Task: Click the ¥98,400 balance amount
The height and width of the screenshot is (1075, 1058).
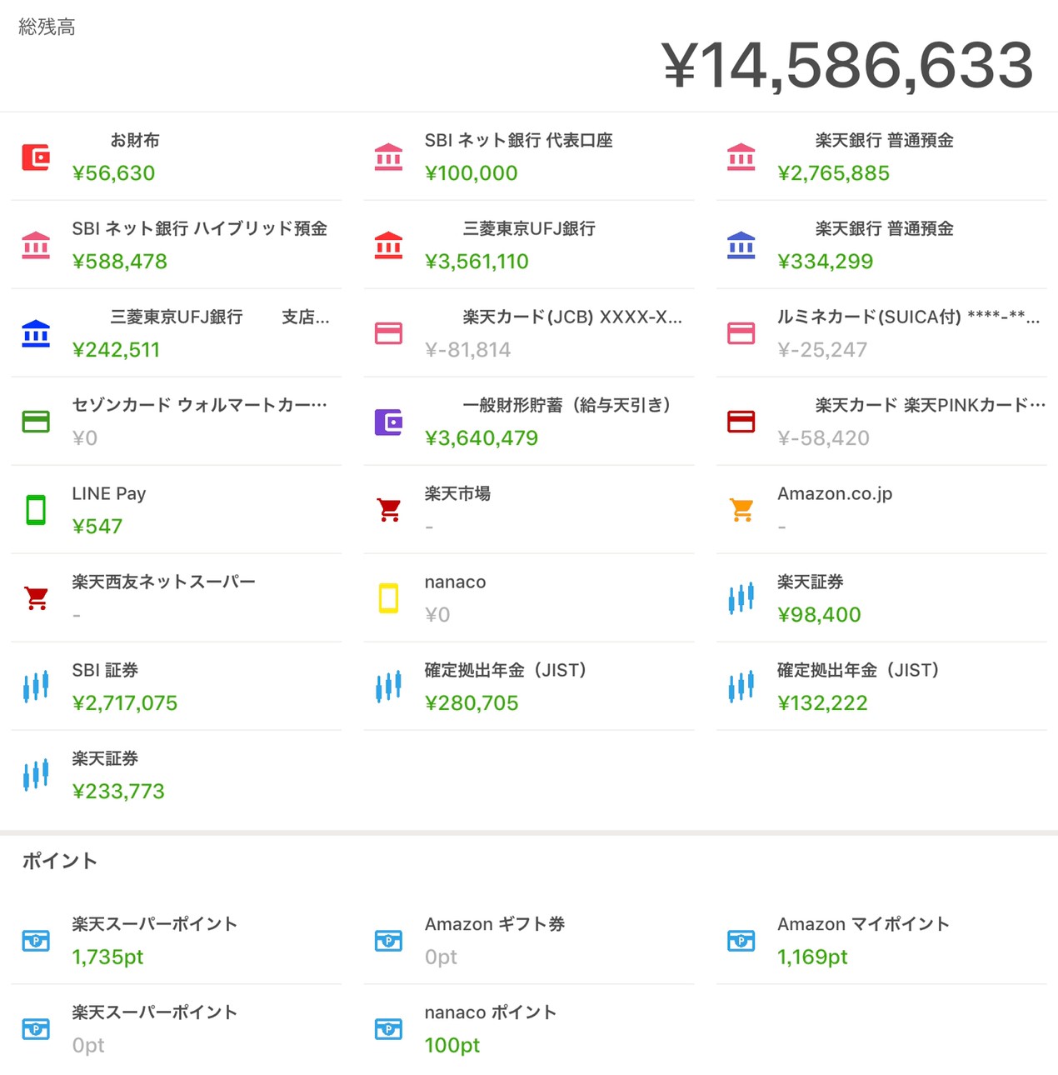Action: pyautogui.click(x=819, y=615)
